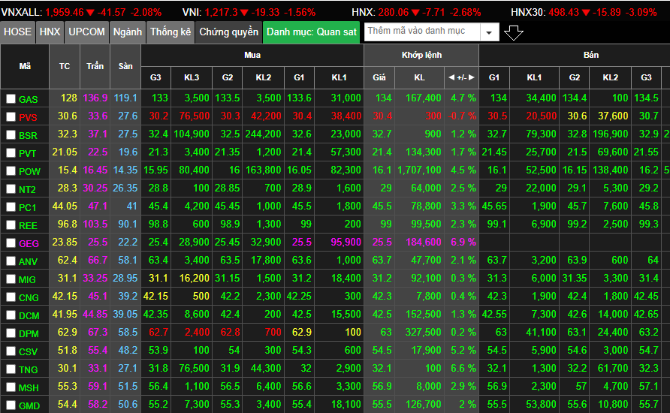
Task: Click the left arrow in the +/- column header
Action: (451, 77)
